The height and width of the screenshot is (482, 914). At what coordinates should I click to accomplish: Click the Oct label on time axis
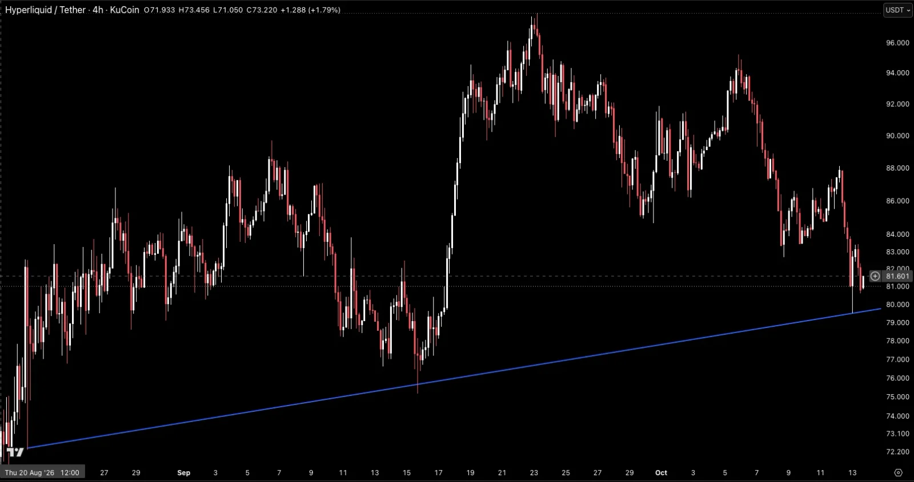(661, 472)
